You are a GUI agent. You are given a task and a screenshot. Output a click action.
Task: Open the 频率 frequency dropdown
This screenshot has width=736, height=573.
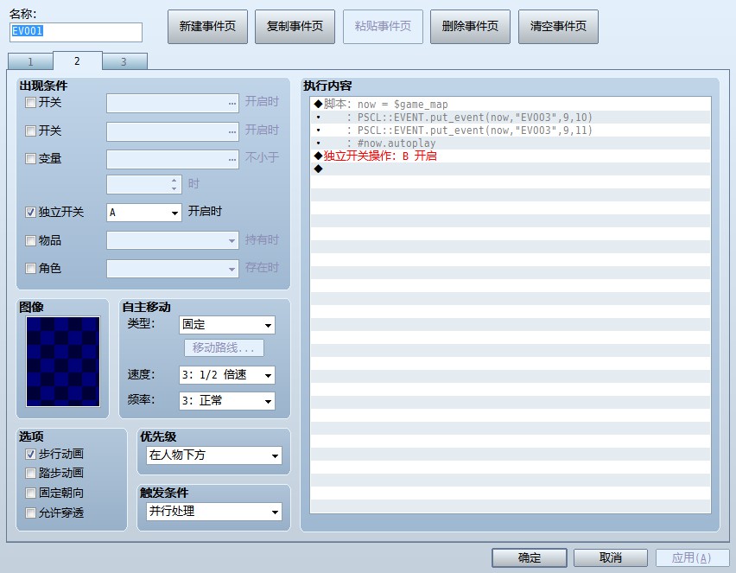pos(226,401)
